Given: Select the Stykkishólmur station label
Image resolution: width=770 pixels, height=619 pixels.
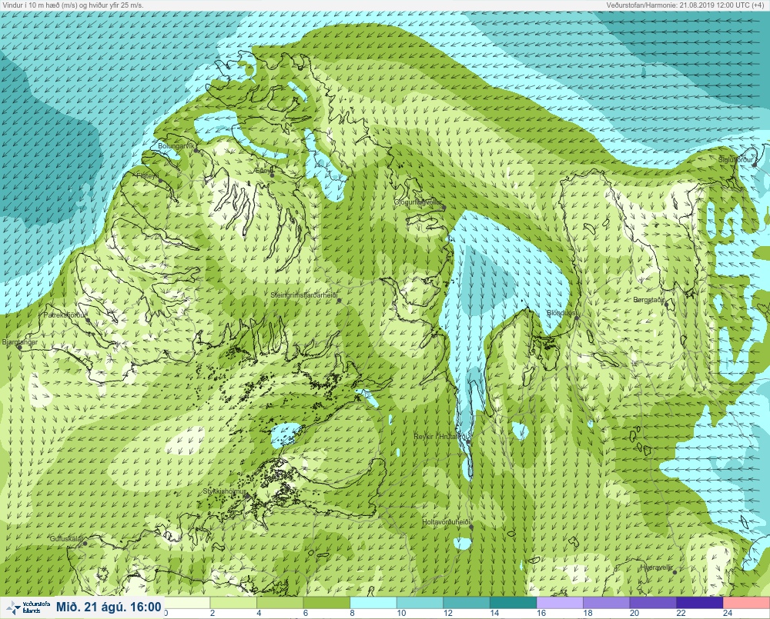Looking at the screenshot, I should coord(224,491).
